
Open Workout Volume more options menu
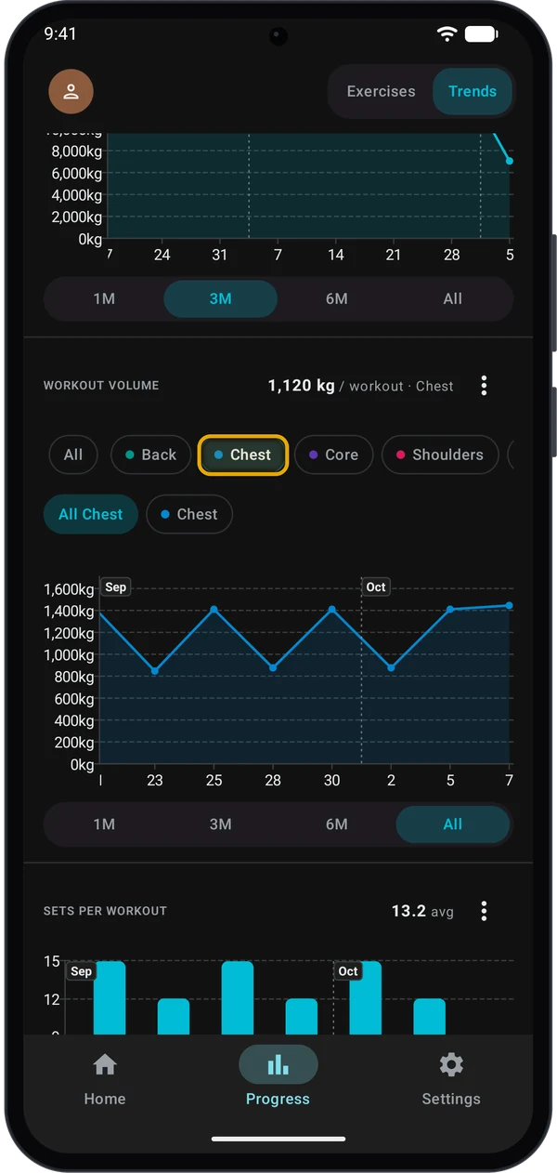pyautogui.click(x=484, y=386)
